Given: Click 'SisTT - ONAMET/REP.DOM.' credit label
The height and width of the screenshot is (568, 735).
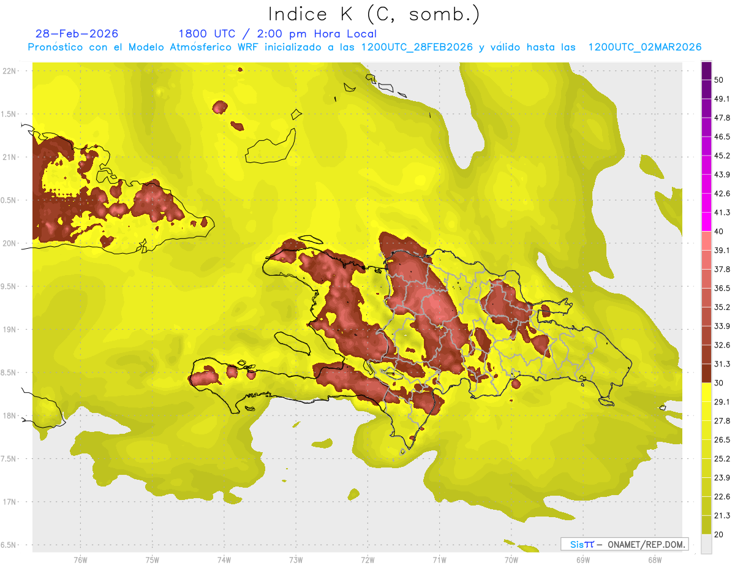Looking at the screenshot, I should point(624,544).
